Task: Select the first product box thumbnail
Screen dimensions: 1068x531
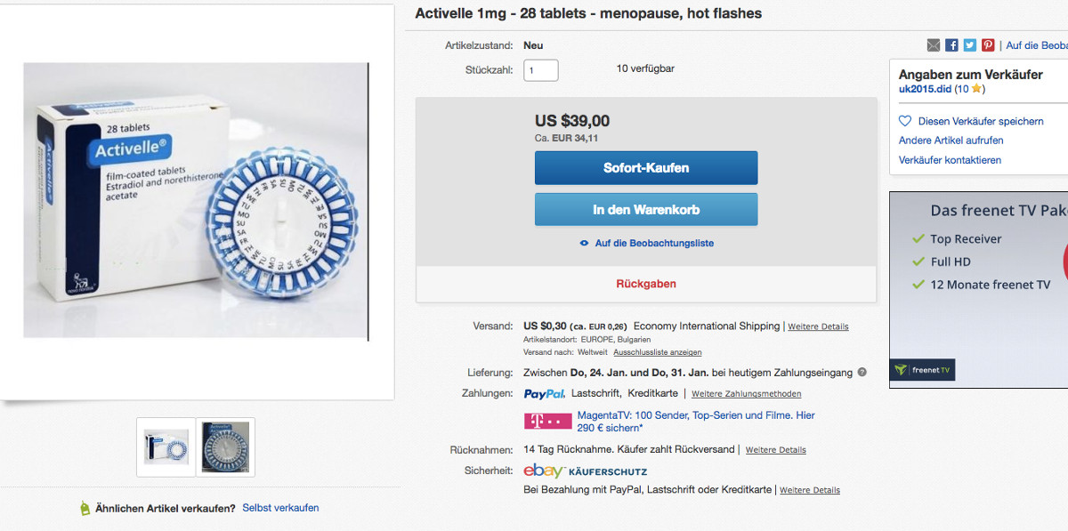Action: 166,447
